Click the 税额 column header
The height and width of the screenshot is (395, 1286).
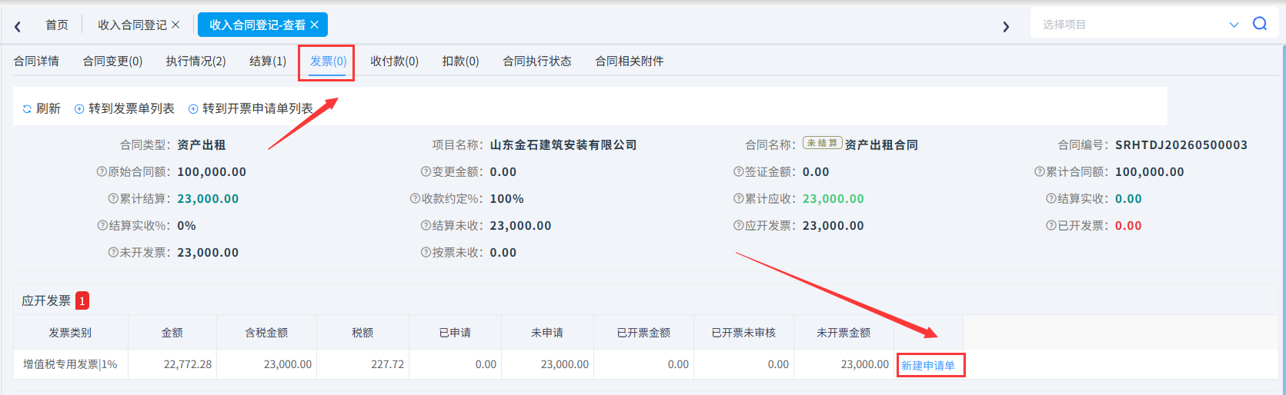coord(362,333)
